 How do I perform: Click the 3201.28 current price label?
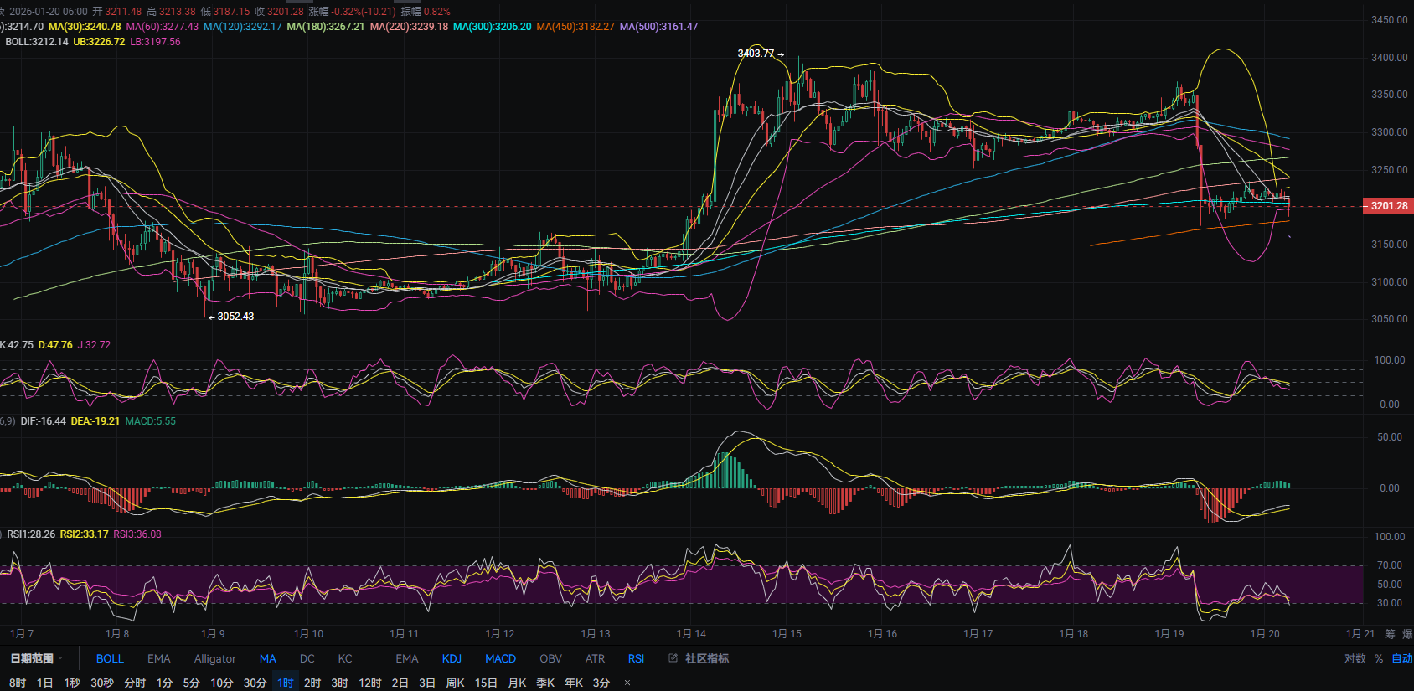pyautogui.click(x=1388, y=206)
